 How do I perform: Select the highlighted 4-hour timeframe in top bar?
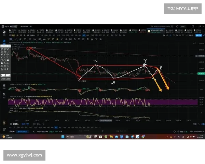click(84, 35)
